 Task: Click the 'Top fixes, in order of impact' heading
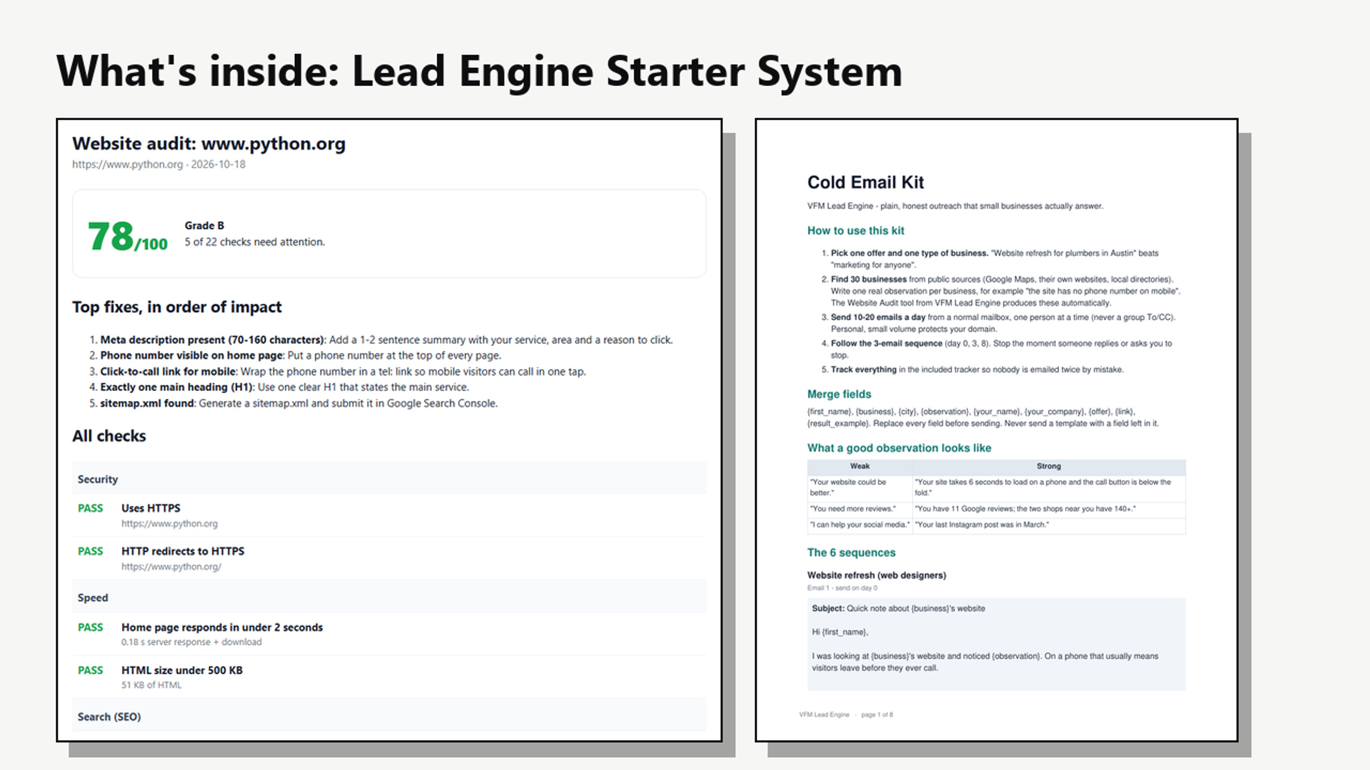(177, 307)
